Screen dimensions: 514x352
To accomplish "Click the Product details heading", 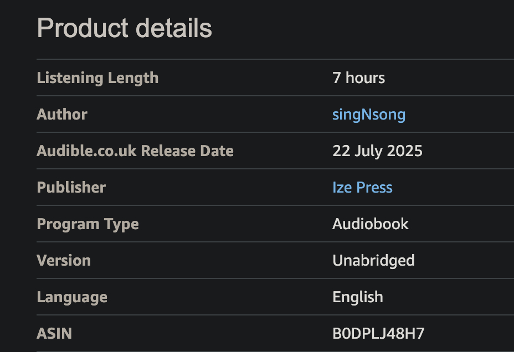I will click(124, 28).
